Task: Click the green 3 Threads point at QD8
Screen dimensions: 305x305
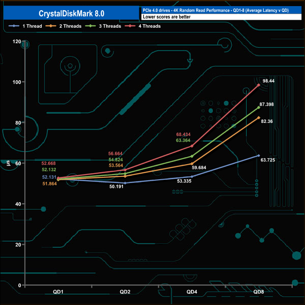Action: coord(259,107)
